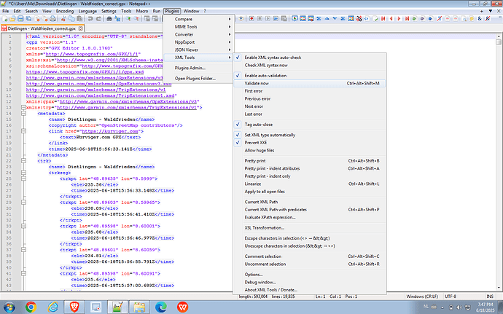Click the vertical scrollbar thumb in editor
The width and height of the screenshot is (503, 314).
click(499, 42)
